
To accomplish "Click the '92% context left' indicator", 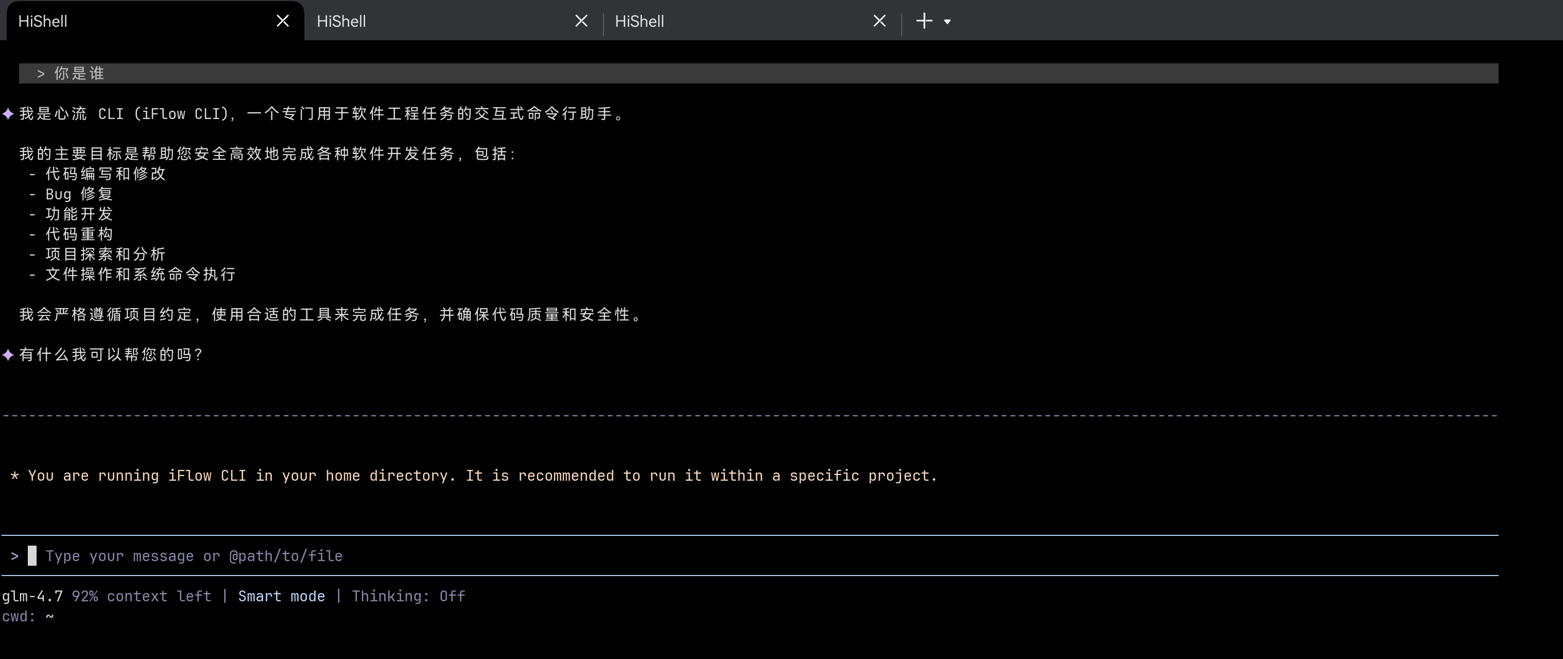I will click(142, 597).
